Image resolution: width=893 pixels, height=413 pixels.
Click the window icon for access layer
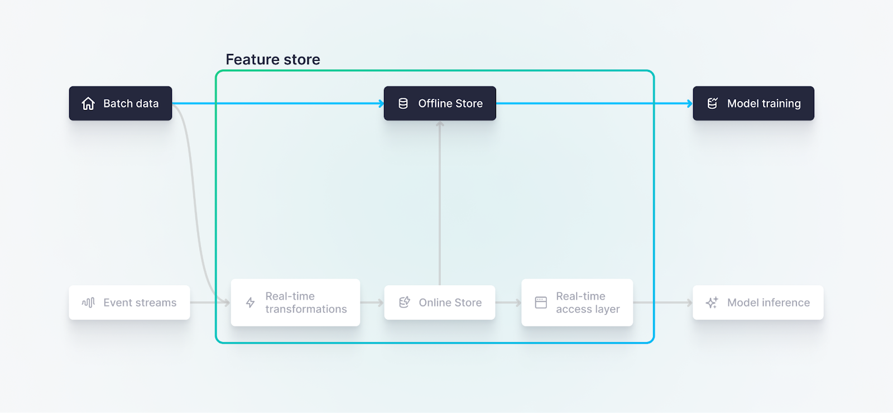coord(541,302)
